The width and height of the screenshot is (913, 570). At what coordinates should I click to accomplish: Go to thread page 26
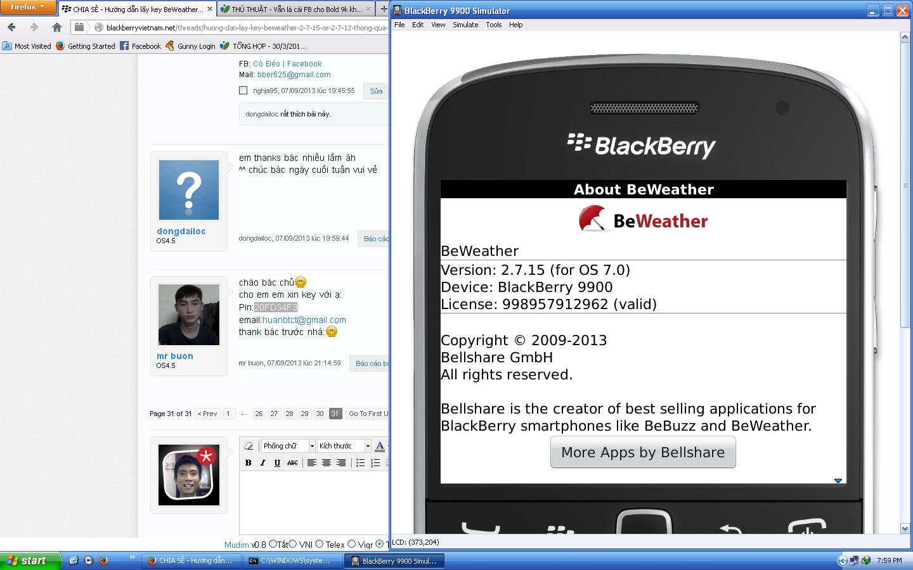[259, 414]
